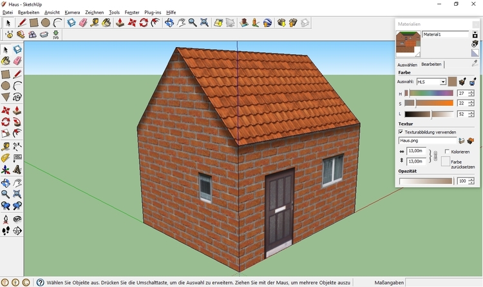Click 'Farbe zurücksetzen' color reset button
The width and height of the screenshot is (483, 287).
point(446,161)
